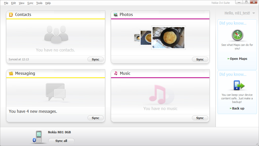Open the middle plate photo thumbnail
This screenshot has height=146, width=259.
click(x=146, y=38)
